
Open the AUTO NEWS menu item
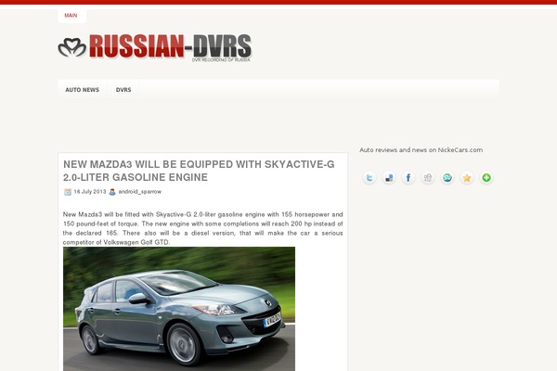tap(82, 90)
